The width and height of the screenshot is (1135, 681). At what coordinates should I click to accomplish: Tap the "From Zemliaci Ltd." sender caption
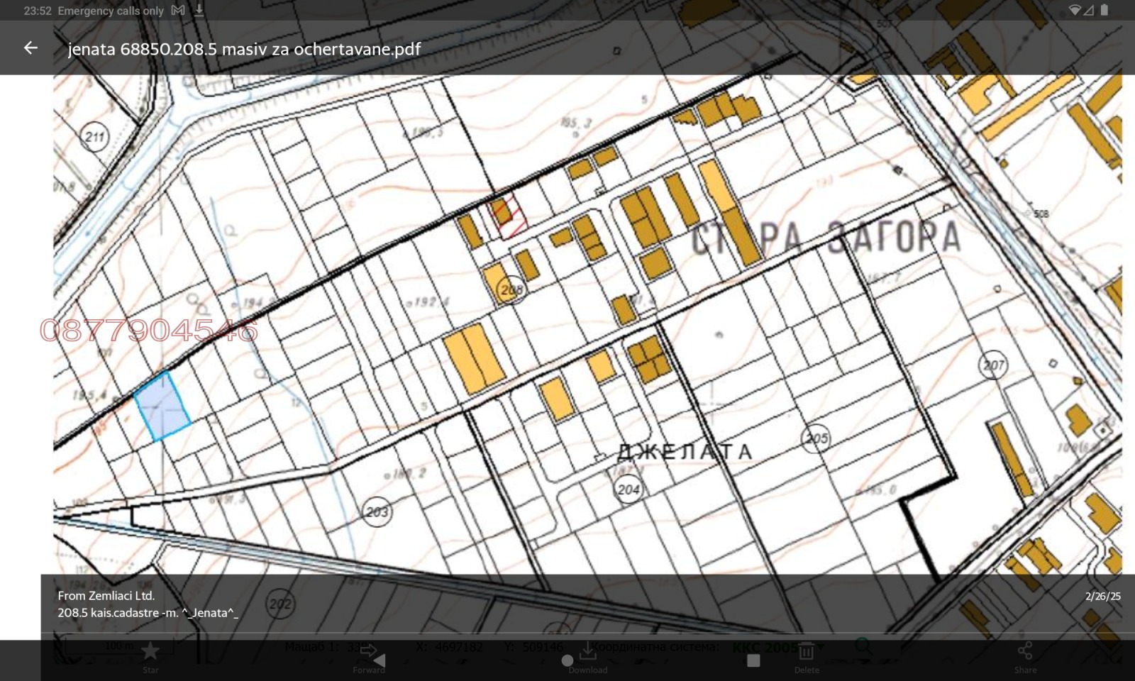(x=106, y=596)
